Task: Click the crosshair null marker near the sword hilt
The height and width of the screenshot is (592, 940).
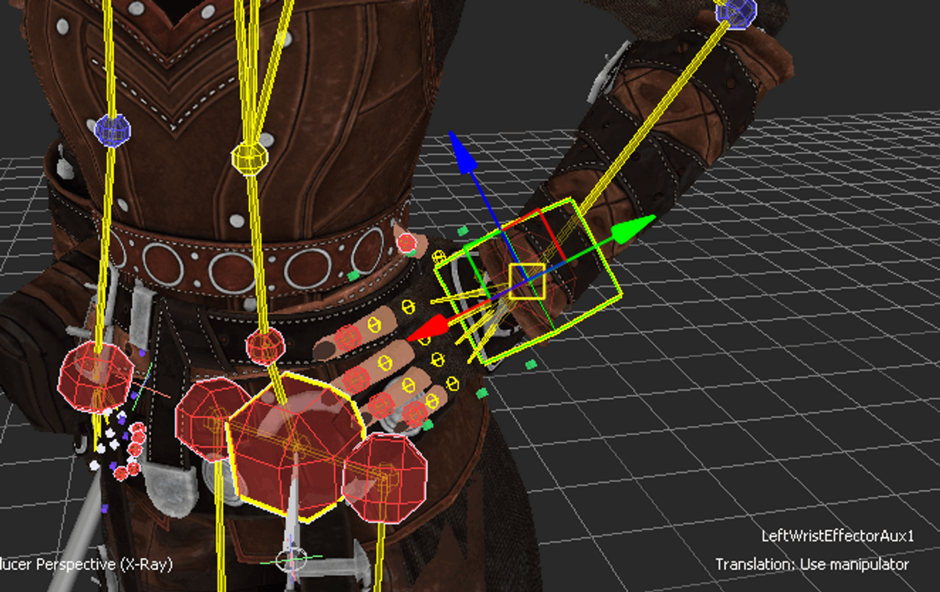Action: pos(291,558)
